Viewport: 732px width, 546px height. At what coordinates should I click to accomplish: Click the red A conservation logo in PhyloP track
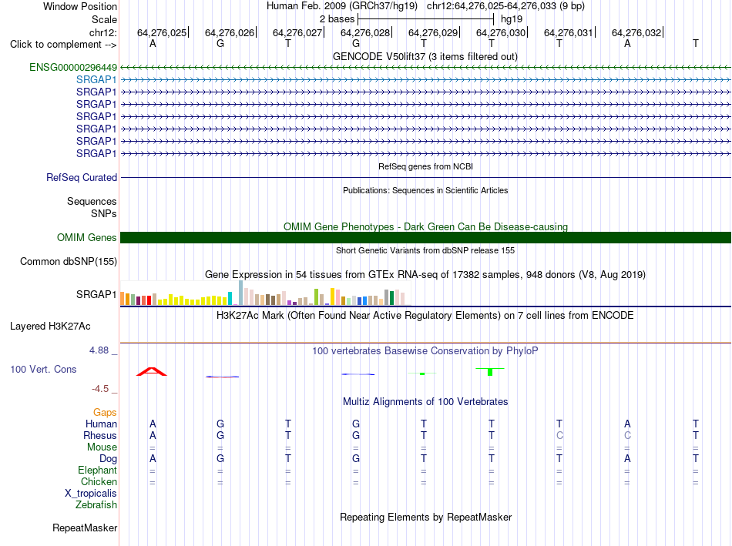(x=151, y=371)
